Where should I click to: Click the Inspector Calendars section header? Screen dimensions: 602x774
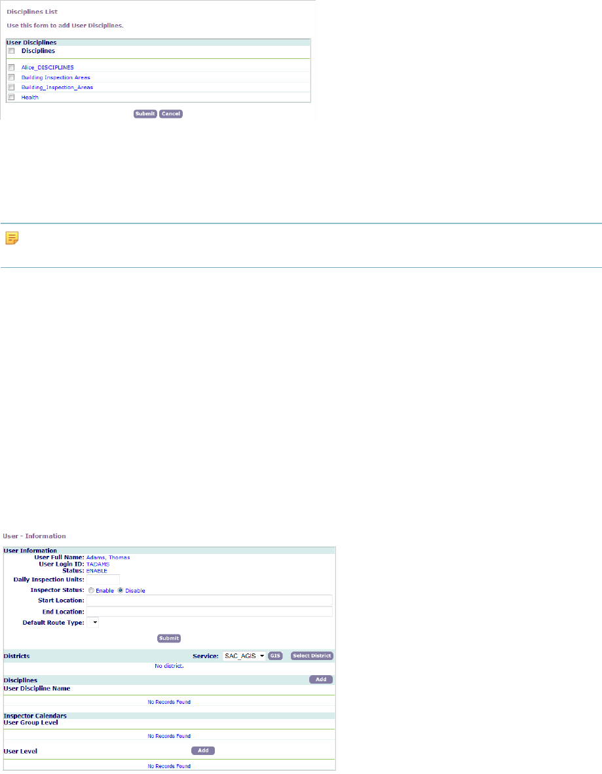tap(35, 716)
